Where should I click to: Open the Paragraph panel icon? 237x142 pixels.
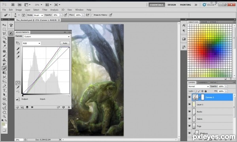[x=184, y=31]
